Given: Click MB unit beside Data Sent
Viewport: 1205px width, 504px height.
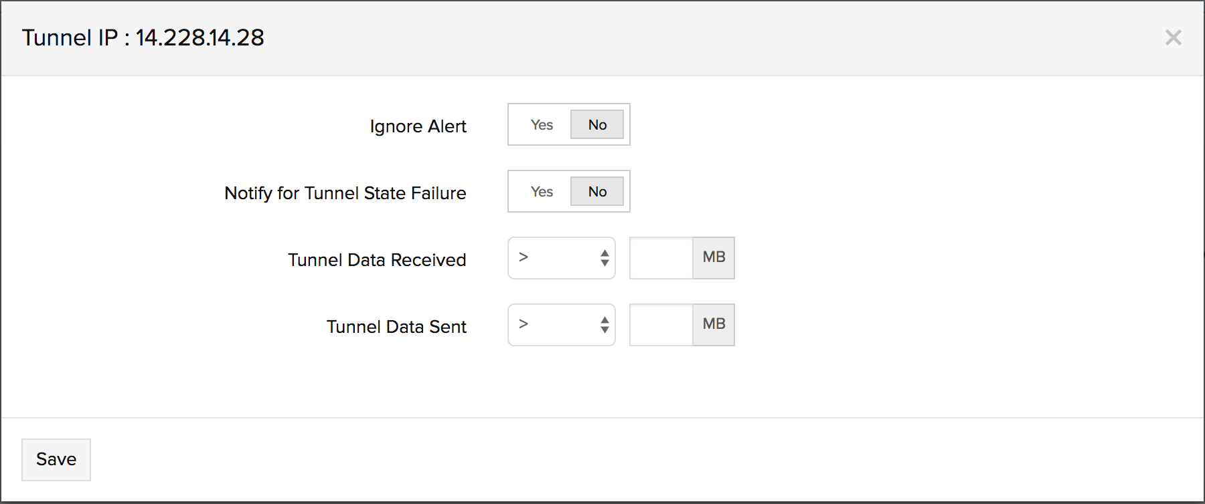Looking at the screenshot, I should (714, 325).
